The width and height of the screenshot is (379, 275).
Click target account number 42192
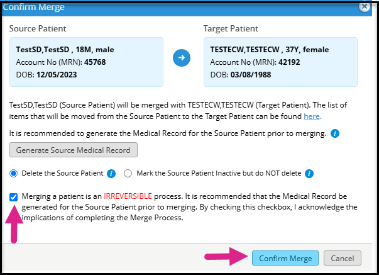tap(278, 62)
